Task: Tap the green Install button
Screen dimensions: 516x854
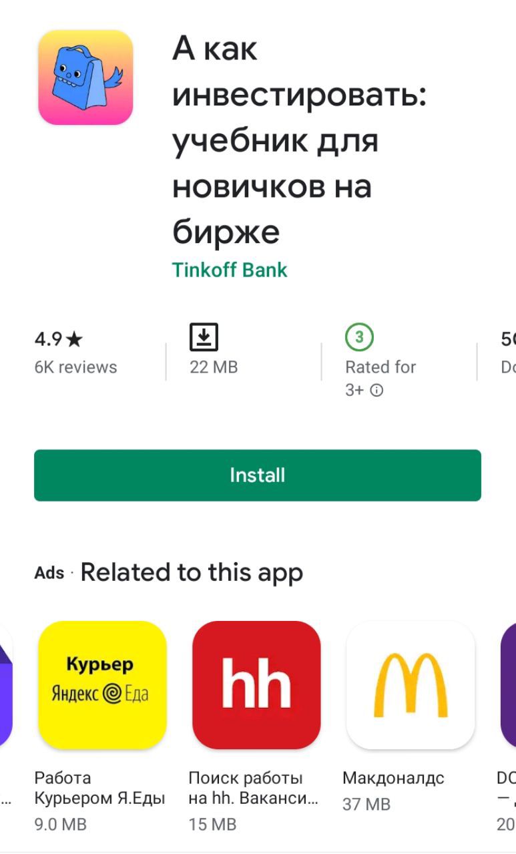Action: coord(258,475)
